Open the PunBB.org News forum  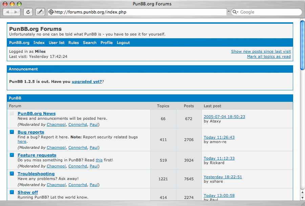(x=37, y=114)
